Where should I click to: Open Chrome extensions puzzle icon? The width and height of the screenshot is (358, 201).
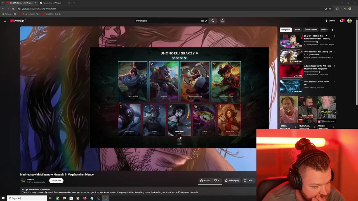[x=337, y=9]
